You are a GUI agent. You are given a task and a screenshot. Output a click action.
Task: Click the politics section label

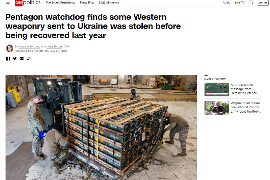[32, 2]
